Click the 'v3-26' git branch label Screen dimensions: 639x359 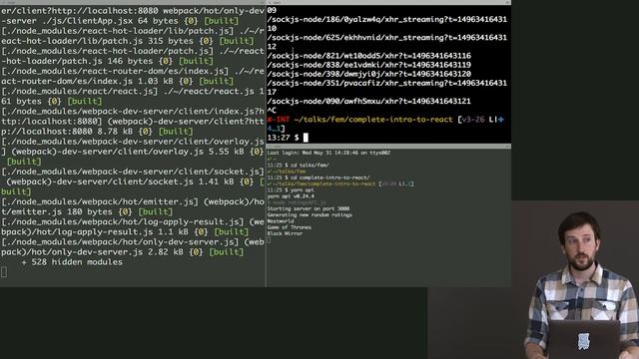pyautogui.click(x=472, y=120)
